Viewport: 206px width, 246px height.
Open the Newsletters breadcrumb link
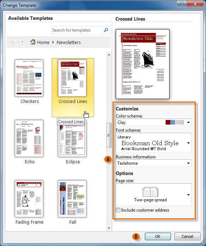coord(69,42)
